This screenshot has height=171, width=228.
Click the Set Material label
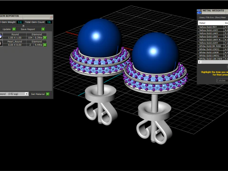click(x=38, y=94)
